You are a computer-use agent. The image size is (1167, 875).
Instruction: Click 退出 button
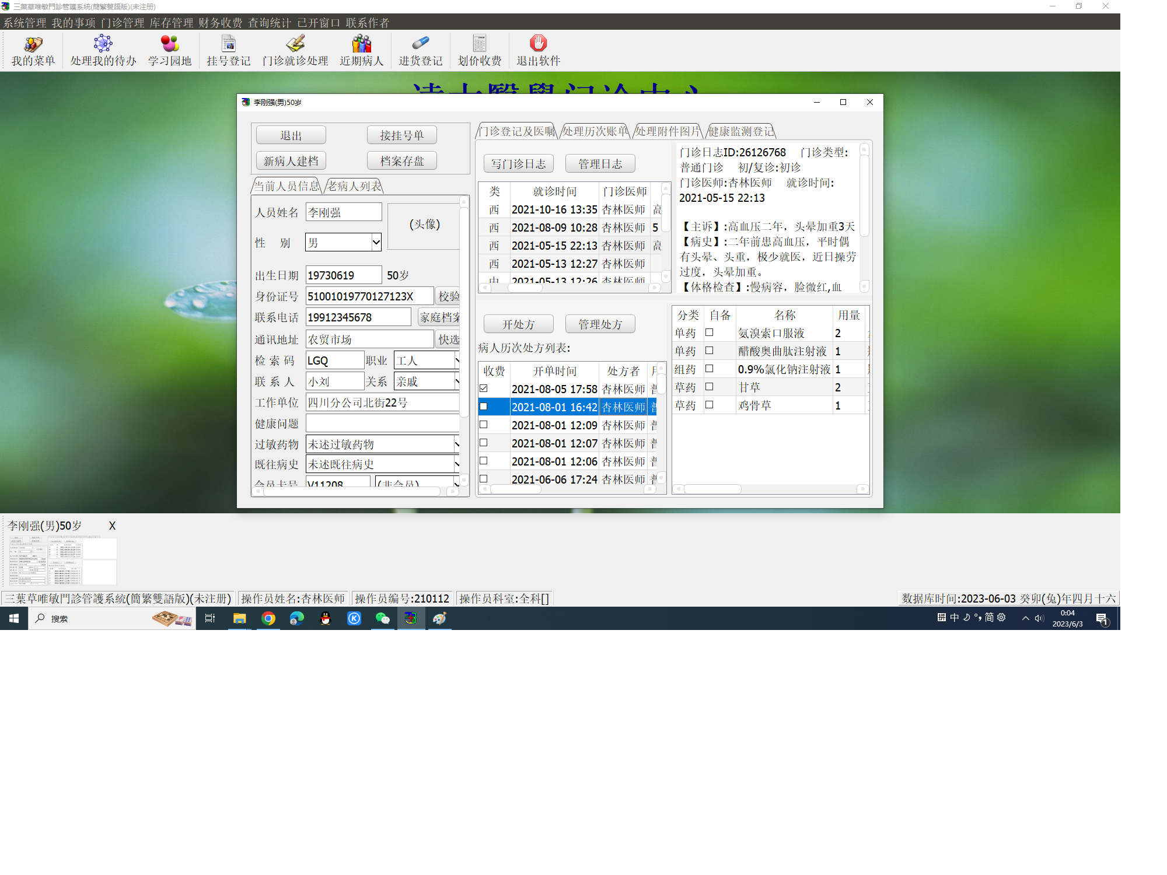(x=291, y=135)
